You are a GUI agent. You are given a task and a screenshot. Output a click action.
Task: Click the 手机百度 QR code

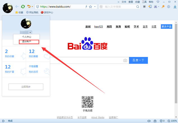[x=87, y=102]
